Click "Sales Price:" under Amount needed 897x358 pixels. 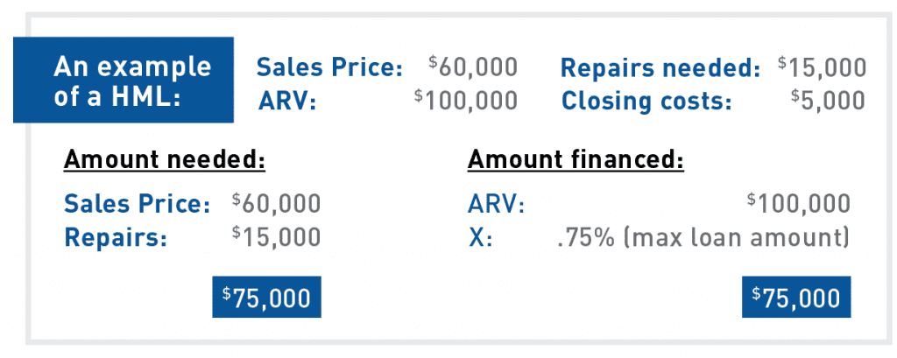(x=138, y=204)
